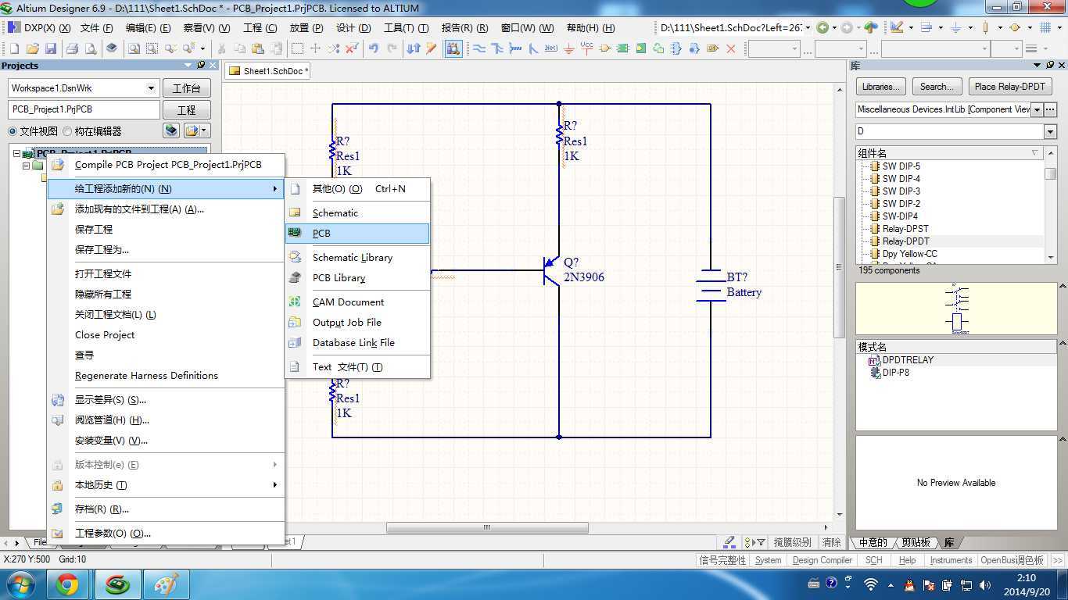
Task: Open the Design Compiler status bar panel
Action: (823, 560)
